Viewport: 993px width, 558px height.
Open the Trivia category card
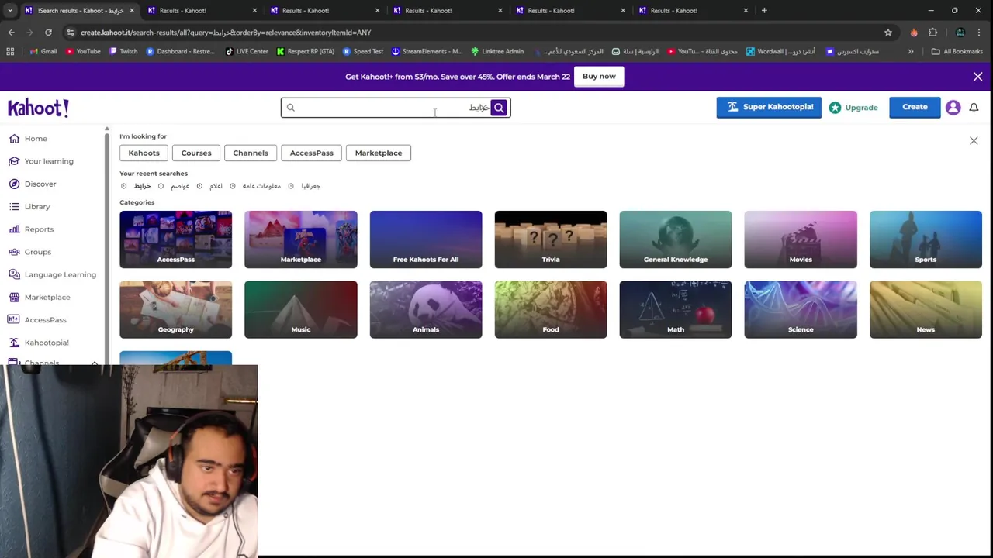click(551, 239)
